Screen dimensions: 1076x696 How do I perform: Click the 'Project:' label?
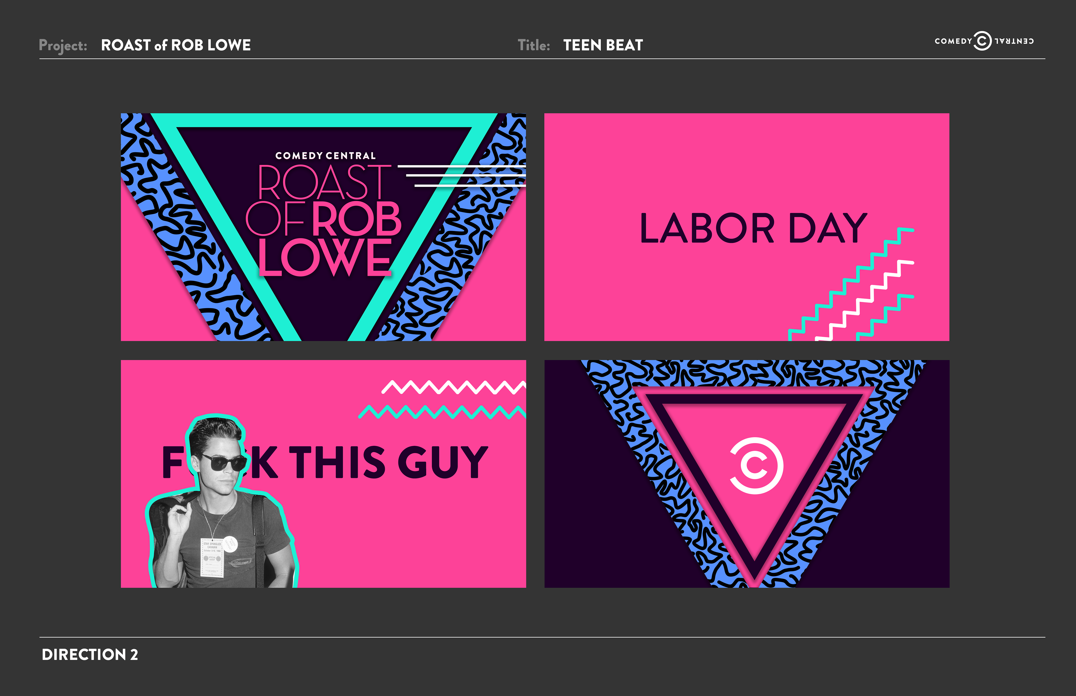pyautogui.click(x=63, y=46)
